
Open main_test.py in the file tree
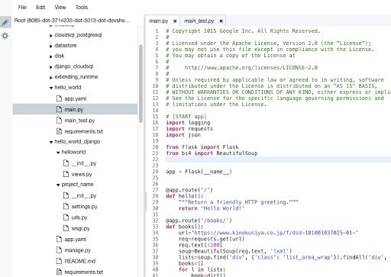pyautogui.click(x=79, y=121)
